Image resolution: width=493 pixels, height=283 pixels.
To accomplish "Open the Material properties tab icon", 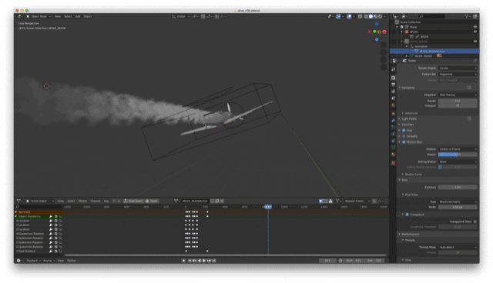I will [394, 155].
